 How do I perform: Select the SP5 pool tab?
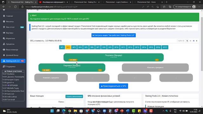coord(86,47)
